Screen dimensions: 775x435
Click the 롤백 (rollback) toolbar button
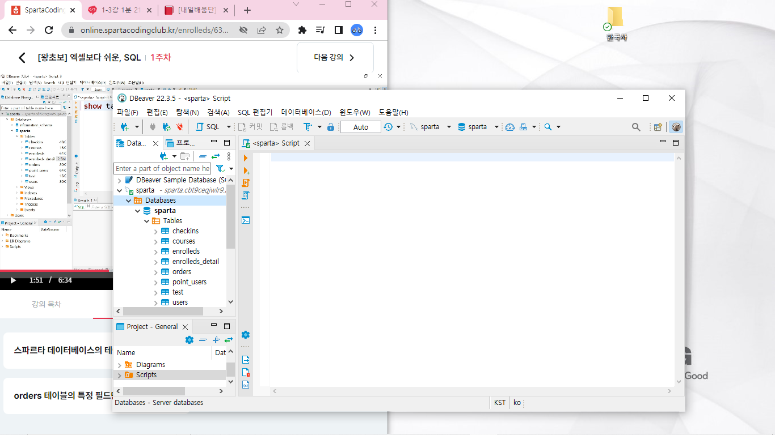point(282,127)
